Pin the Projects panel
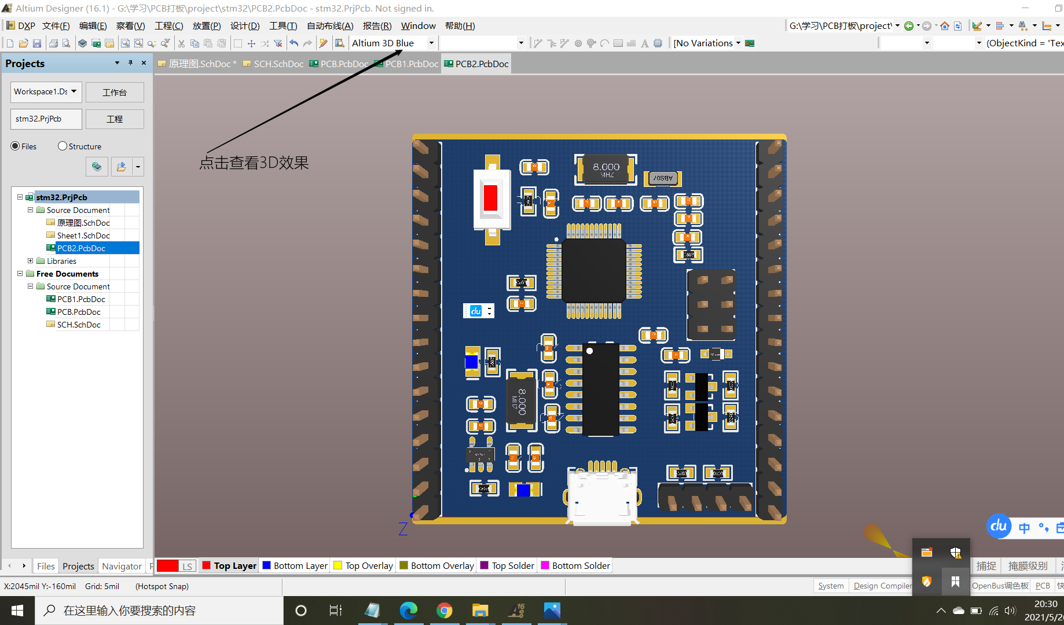The width and height of the screenshot is (1064, 625). click(131, 63)
